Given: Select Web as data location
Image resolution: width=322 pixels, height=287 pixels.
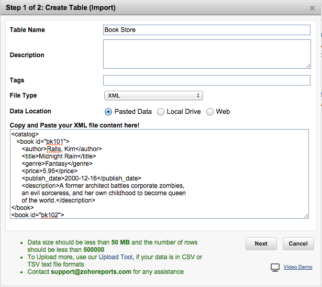Looking at the screenshot, I should coord(210,112).
